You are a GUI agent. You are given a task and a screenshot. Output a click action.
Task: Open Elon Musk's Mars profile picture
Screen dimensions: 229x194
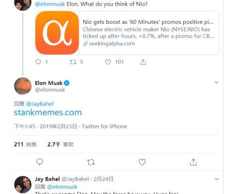coord(23,86)
